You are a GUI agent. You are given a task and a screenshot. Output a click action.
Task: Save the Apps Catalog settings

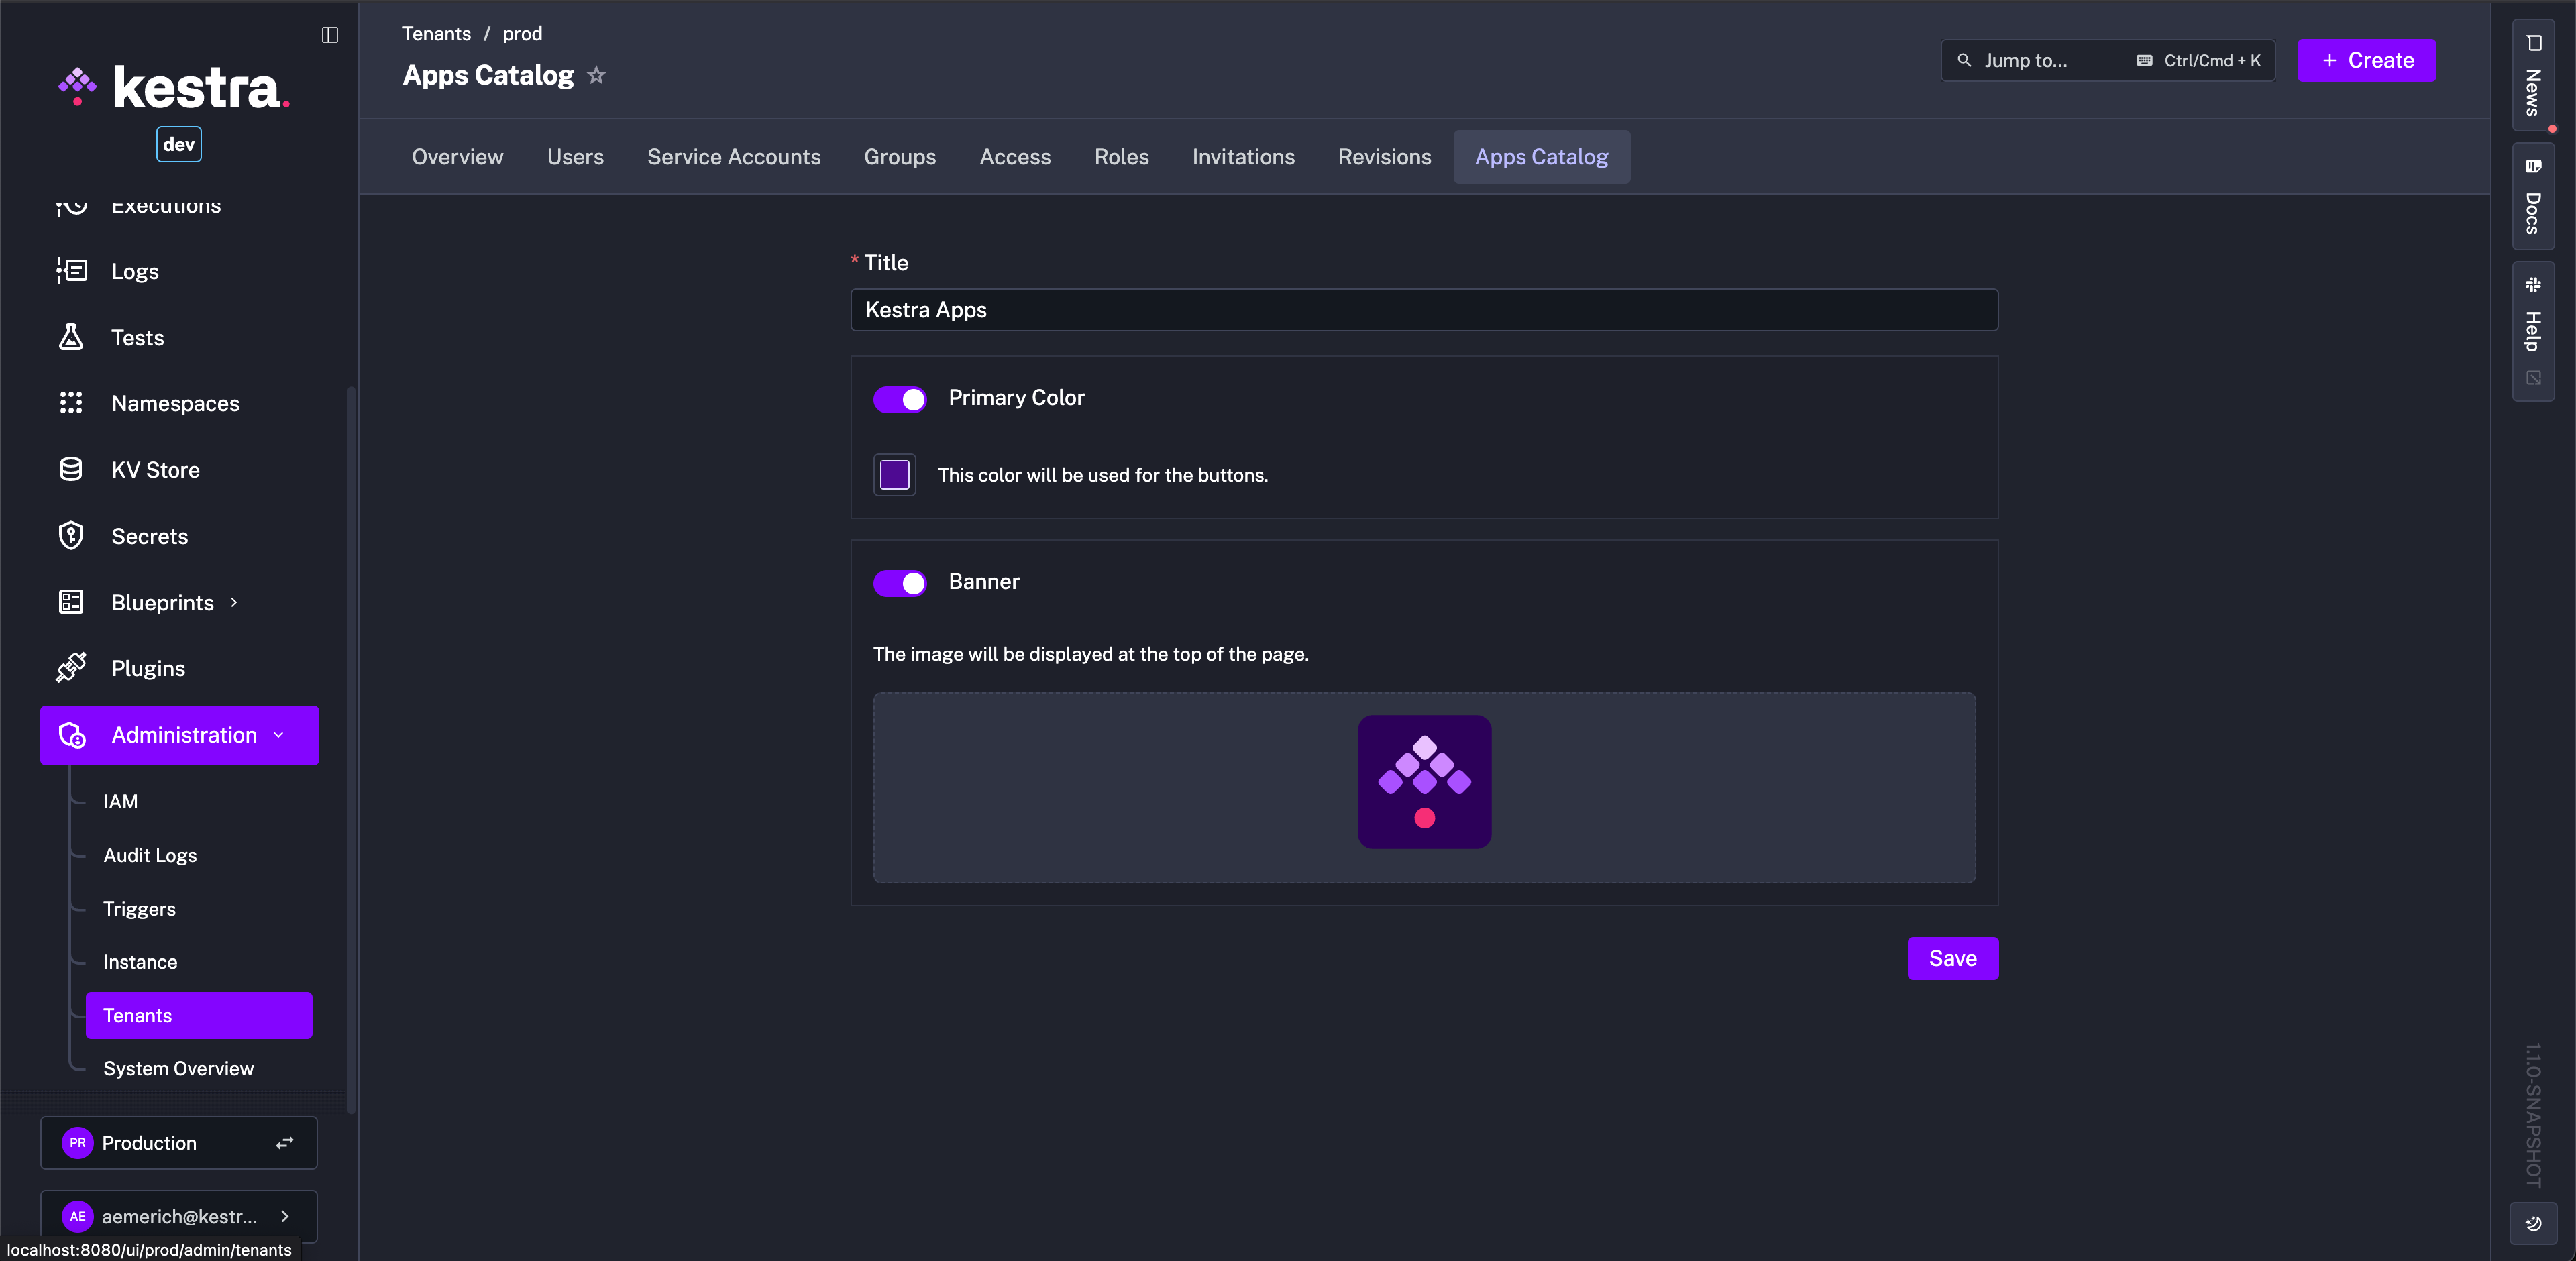pos(1953,957)
